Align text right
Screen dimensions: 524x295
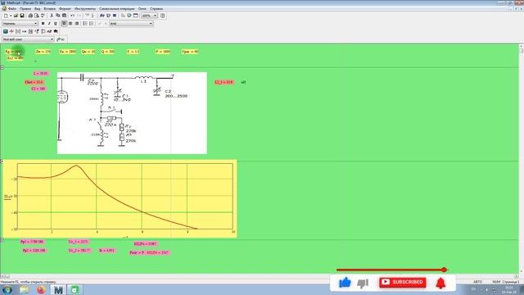[77, 24]
